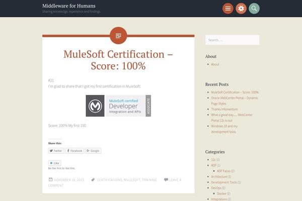Open the CERTIFICATIONS tag link
302x201 pixels.
(x=110, y=180)
